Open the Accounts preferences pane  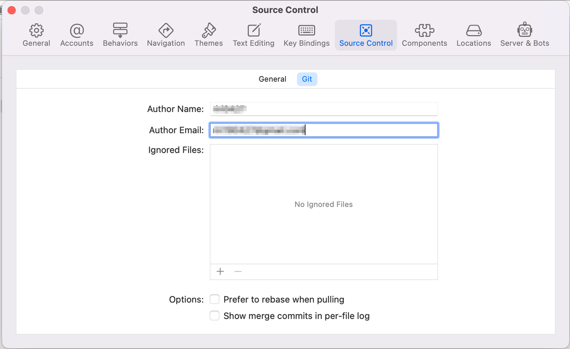pos(76,35)
